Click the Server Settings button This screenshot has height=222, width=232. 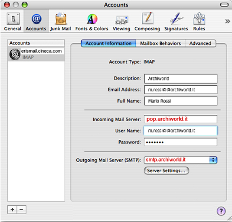(167, 171)
